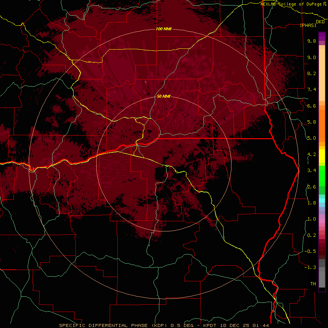The height and width of the screenshot is (328, 328).
Task: Pick the bright green color bar segment
Action: (322, 176)
